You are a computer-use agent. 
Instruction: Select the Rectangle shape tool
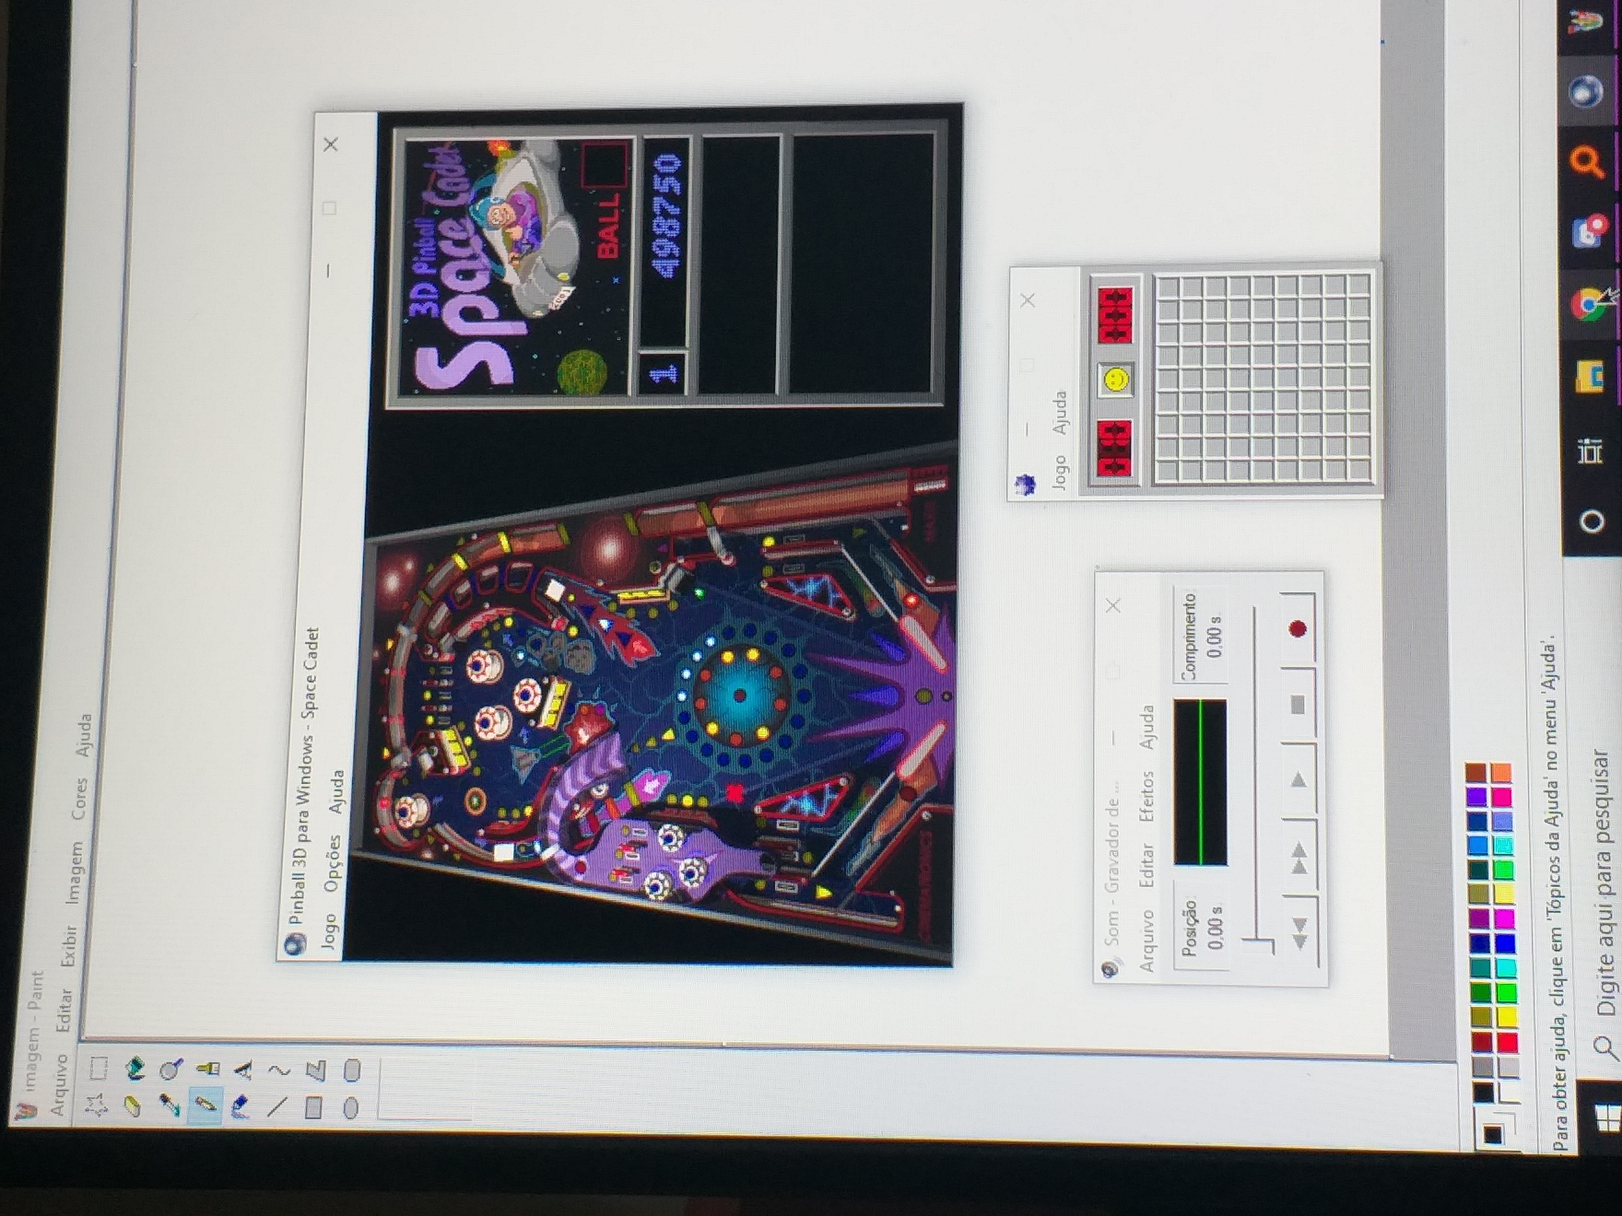313,1107
